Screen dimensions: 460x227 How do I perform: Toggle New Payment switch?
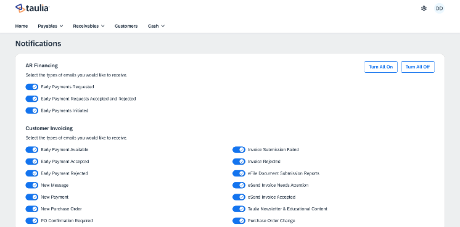(32, 197)
